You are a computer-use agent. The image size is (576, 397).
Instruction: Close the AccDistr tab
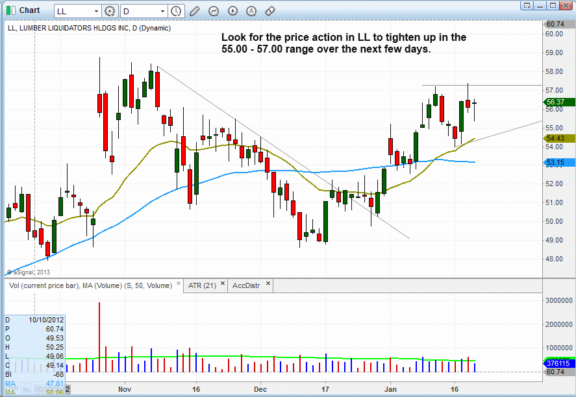click(x=268, y=283)
